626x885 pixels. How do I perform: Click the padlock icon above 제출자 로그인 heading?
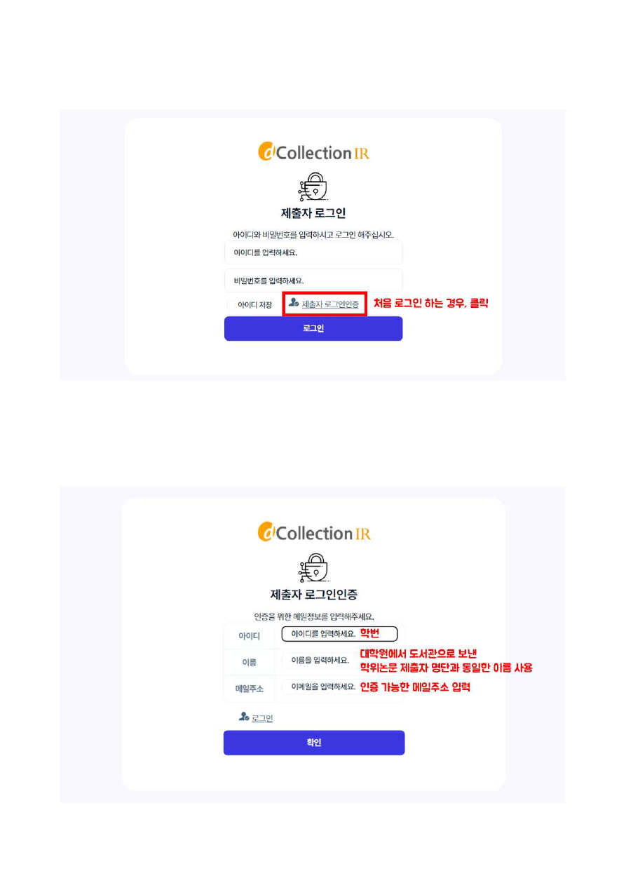313,187
